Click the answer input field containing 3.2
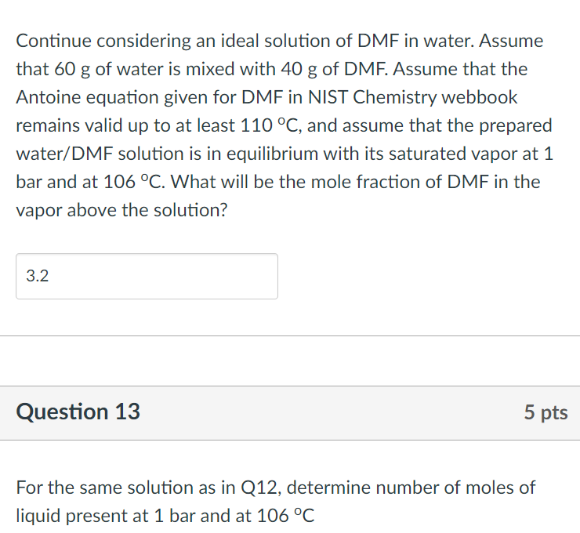This screenshot has width=580, height=533. (147, 276)
